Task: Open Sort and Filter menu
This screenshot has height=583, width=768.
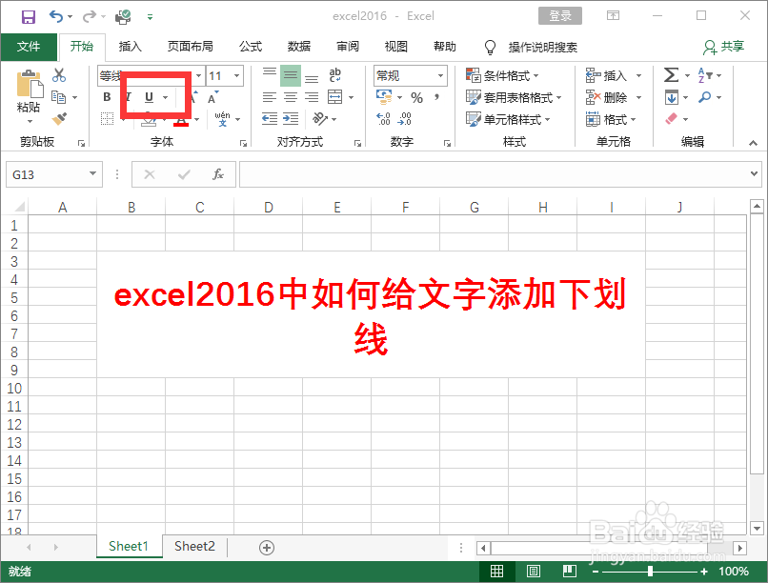Action: point(709,75)
